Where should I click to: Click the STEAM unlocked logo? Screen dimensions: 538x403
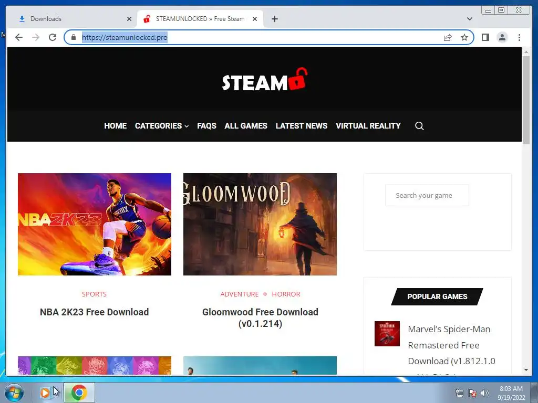click(265, 80)
